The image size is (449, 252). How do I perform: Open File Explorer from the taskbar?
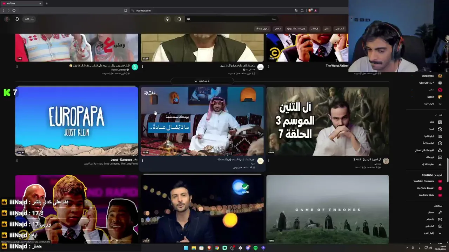pos(194,248)
